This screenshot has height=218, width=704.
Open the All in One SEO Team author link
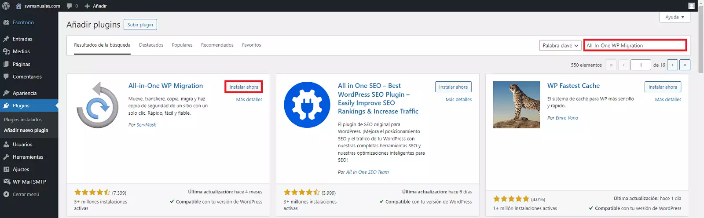point(367,172)
